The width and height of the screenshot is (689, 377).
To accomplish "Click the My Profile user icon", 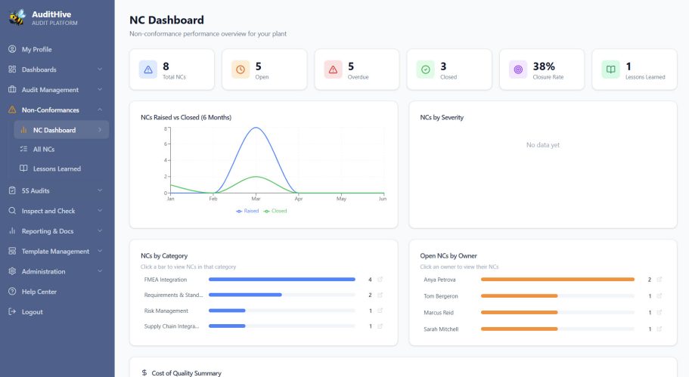I will pos(12,49).
